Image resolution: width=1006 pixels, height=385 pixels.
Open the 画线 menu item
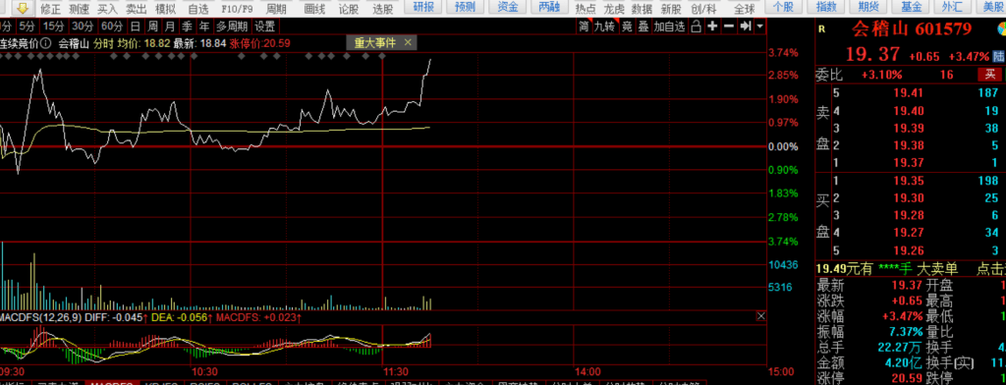pos(315,8)
